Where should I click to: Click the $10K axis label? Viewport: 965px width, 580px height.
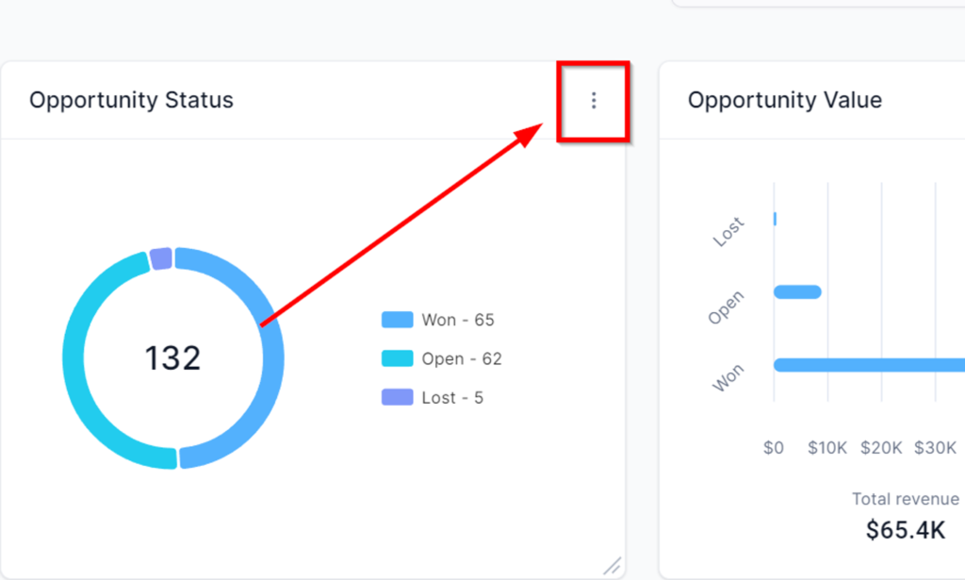pos(827,448)
